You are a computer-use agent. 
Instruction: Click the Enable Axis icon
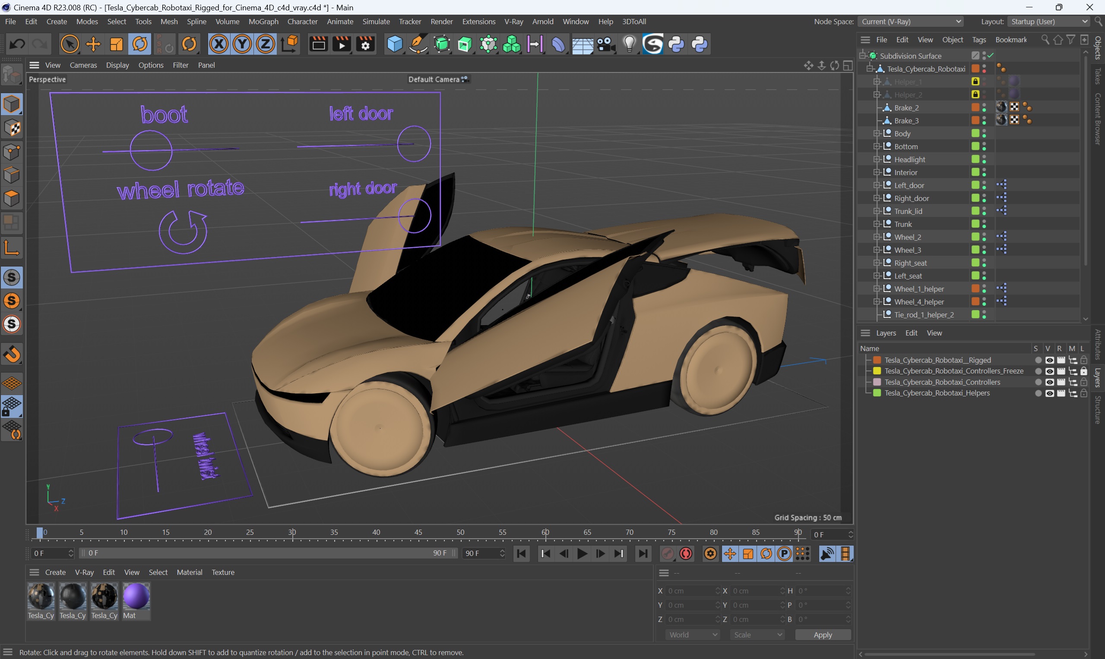12,248
